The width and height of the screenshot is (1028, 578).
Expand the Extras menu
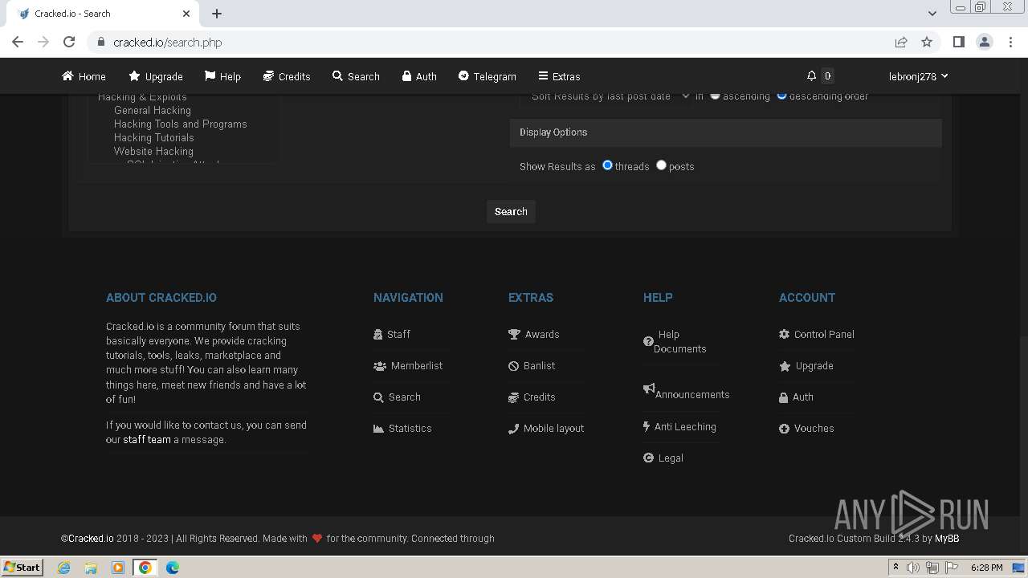(559, 76)
